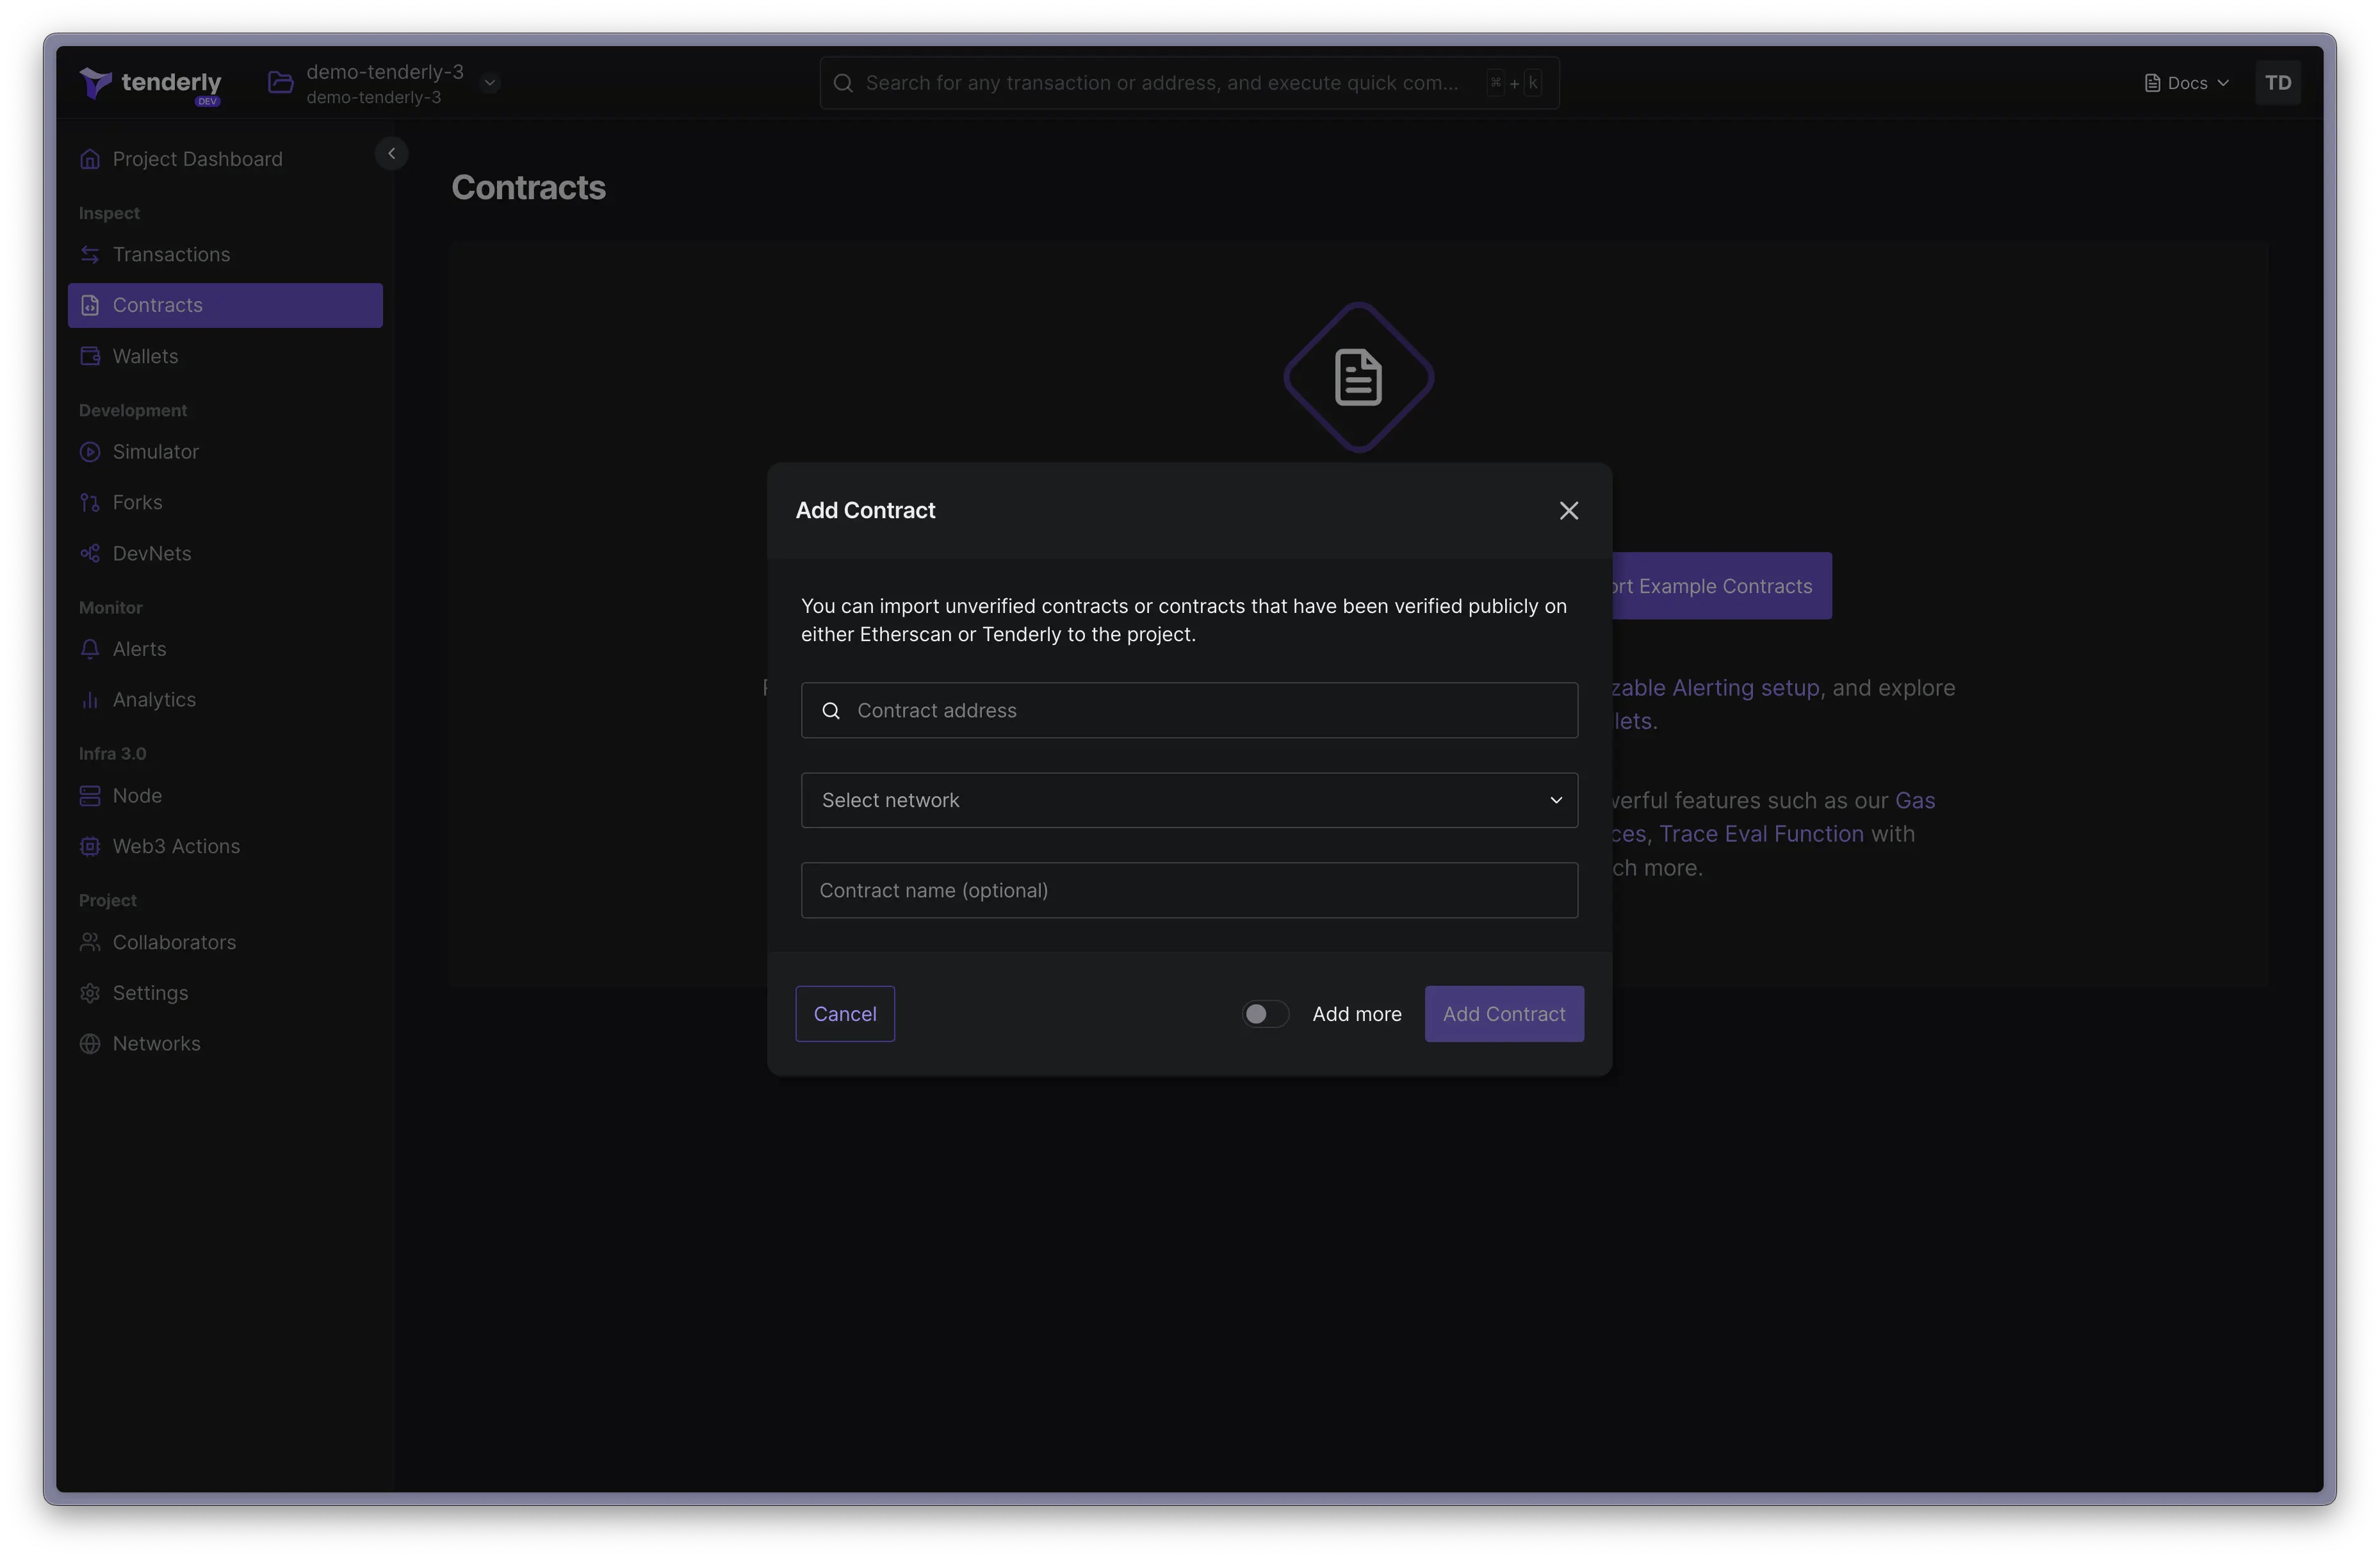This screenshot has height=1559, width=2380.
Task: Follow the Trace Eval Function link
Action: pyautogui.click(x=1761, y=833)
